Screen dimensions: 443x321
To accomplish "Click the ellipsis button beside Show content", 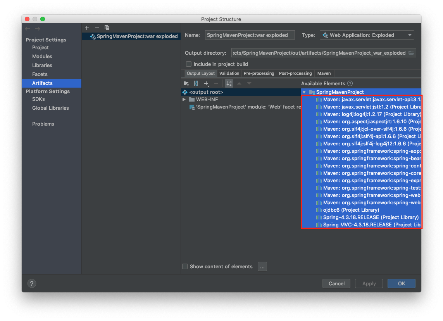I will tap(262, 266).
